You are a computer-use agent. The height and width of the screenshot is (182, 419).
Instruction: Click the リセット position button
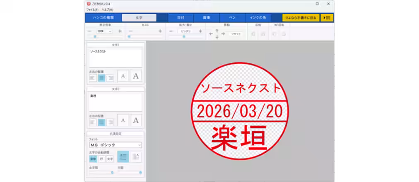click(236, 34)
